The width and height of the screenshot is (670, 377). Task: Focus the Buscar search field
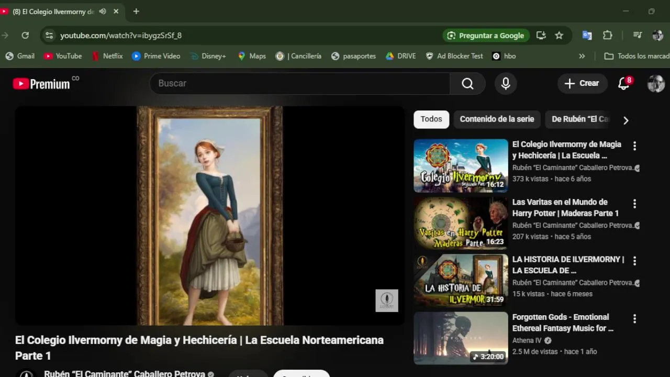tap(299, 84)
